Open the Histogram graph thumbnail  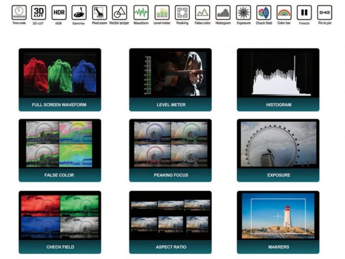click(278, 74)
